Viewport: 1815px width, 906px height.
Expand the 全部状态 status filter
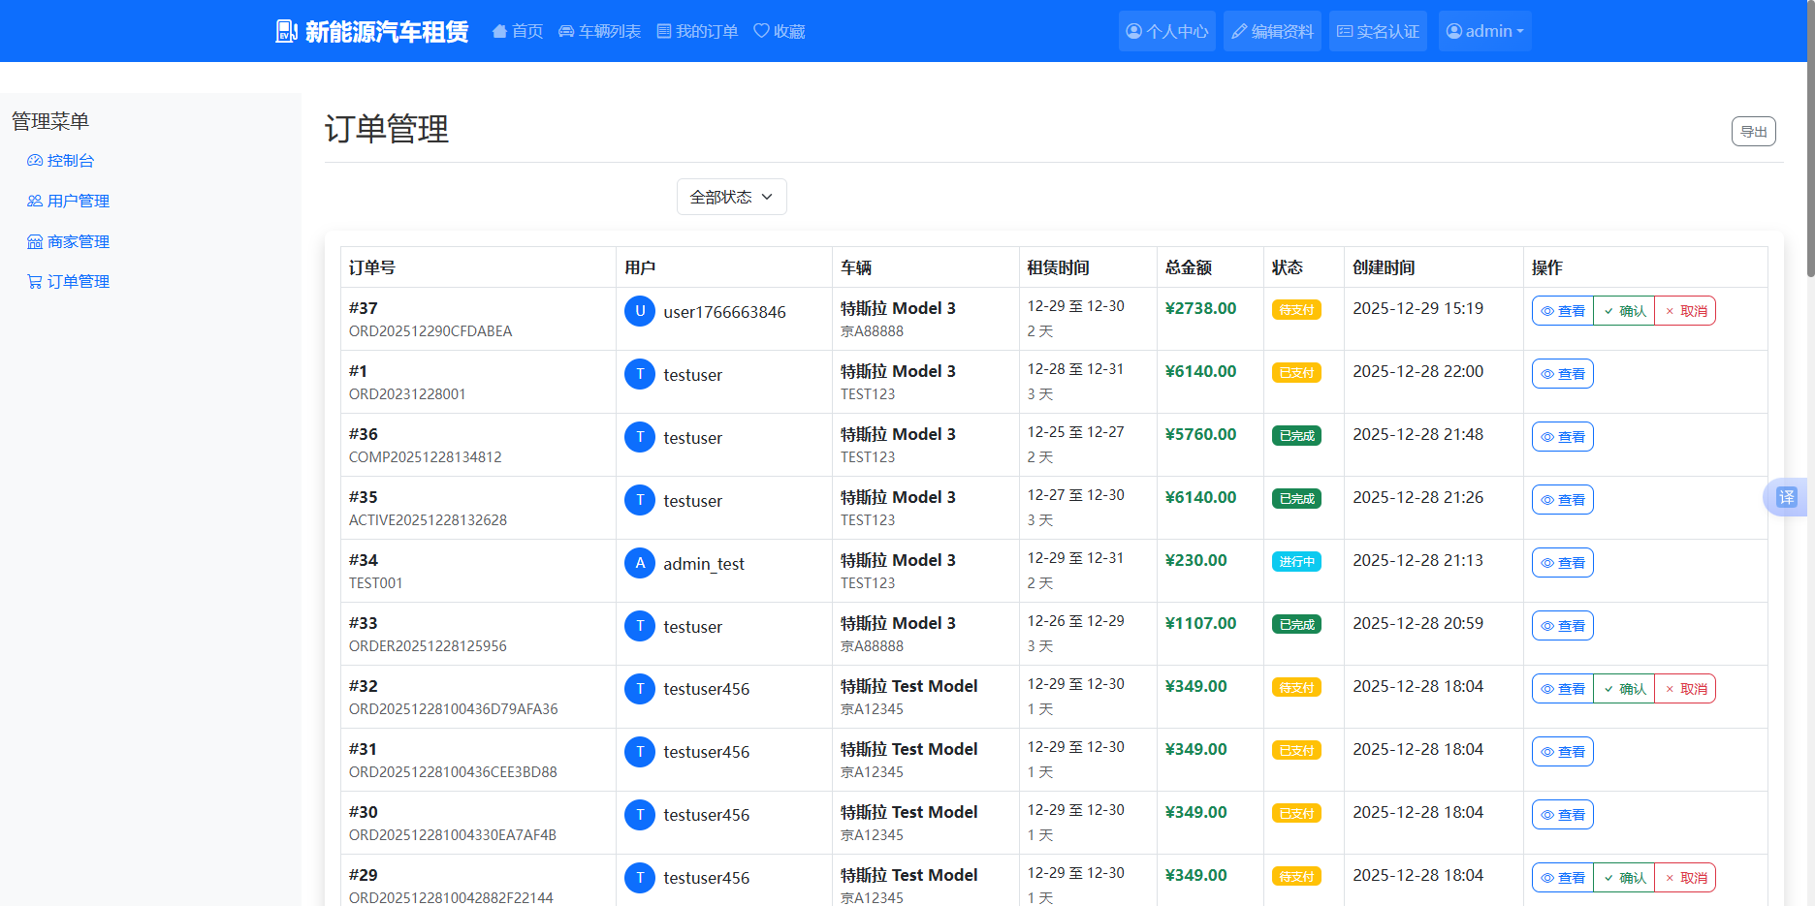pyautogui.click(x=731, y=197)
